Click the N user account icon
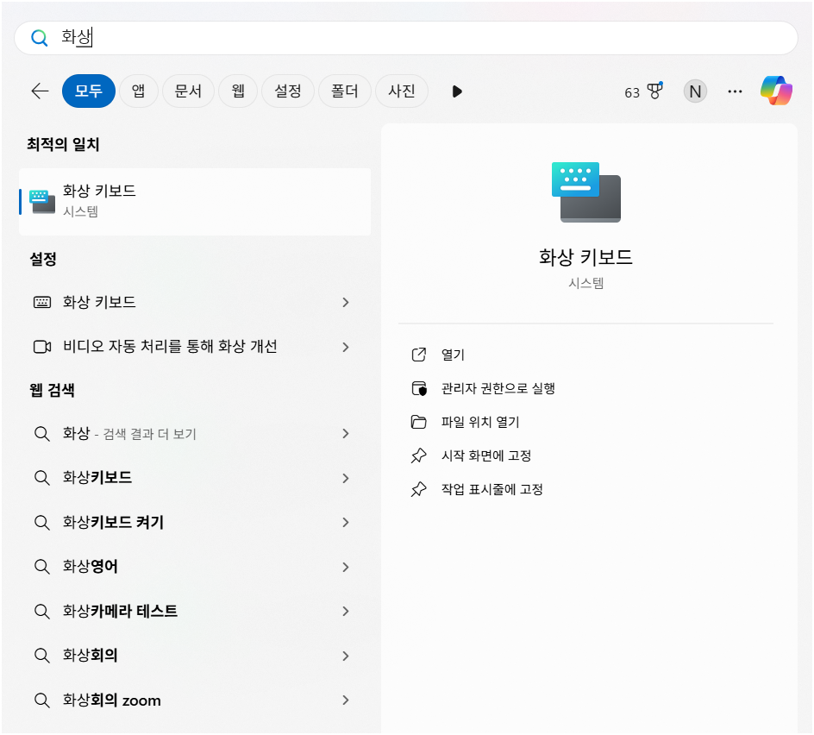The image size is (814, 735). click(695, 91)
